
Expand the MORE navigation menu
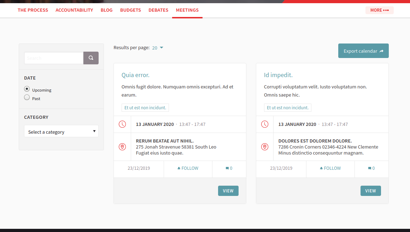point(379,10)
